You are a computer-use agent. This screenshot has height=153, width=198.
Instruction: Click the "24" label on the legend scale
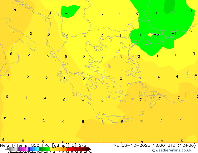coord(67,152)
